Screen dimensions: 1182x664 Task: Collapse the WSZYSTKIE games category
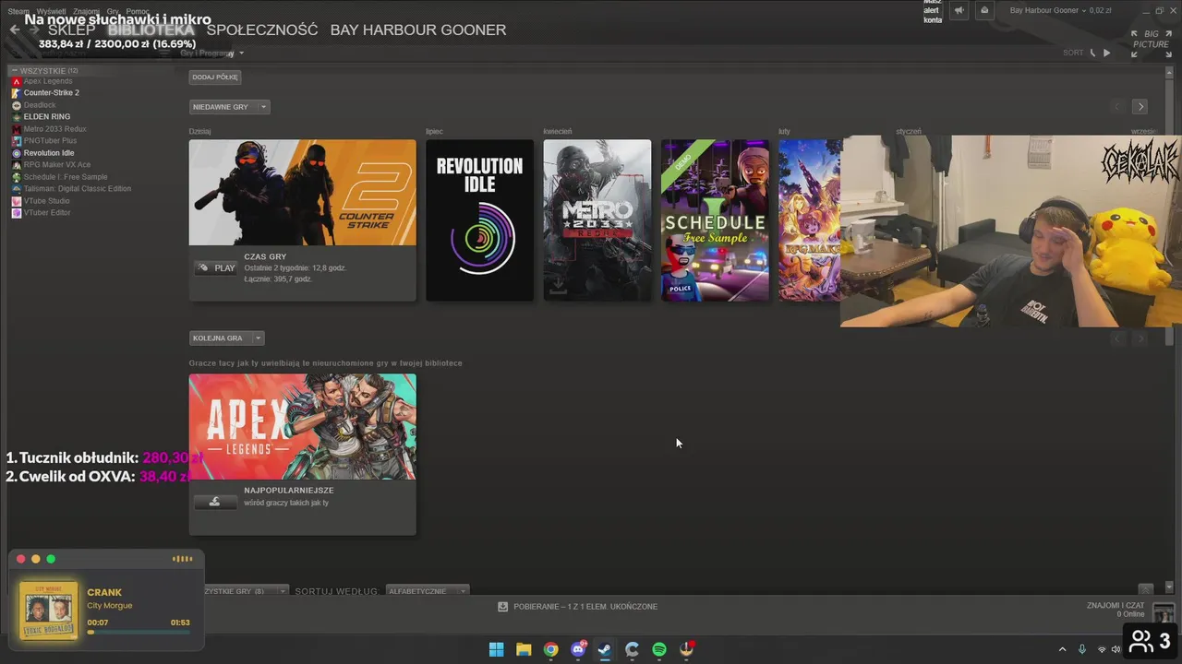(14, 71)
